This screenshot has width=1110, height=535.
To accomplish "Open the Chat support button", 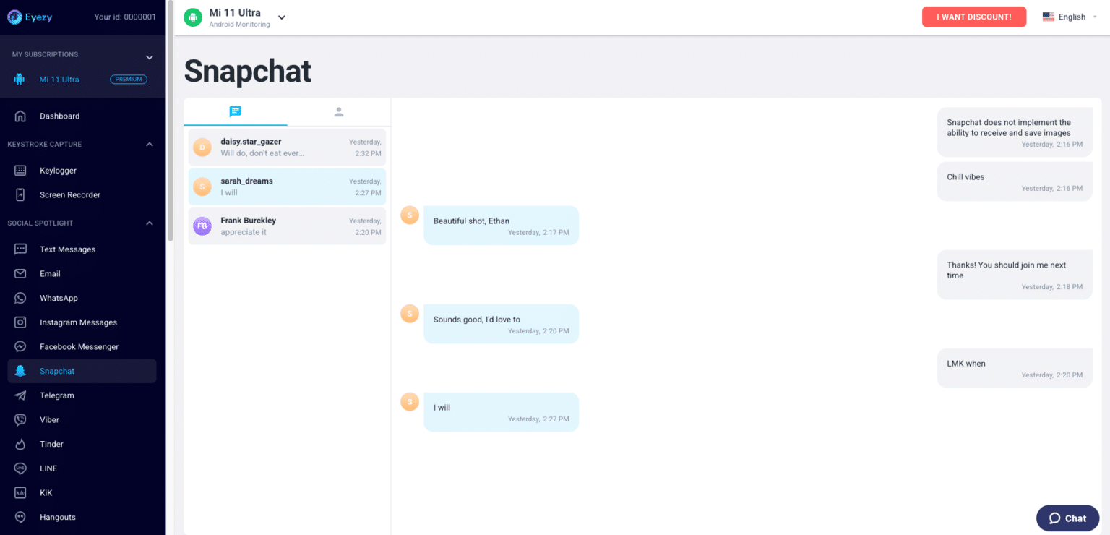I will [1068, 518].
